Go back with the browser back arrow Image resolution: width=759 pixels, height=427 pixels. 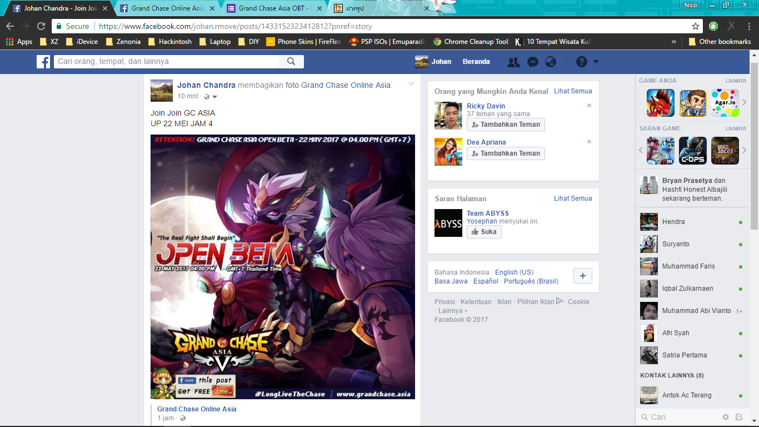pos(10,26)
